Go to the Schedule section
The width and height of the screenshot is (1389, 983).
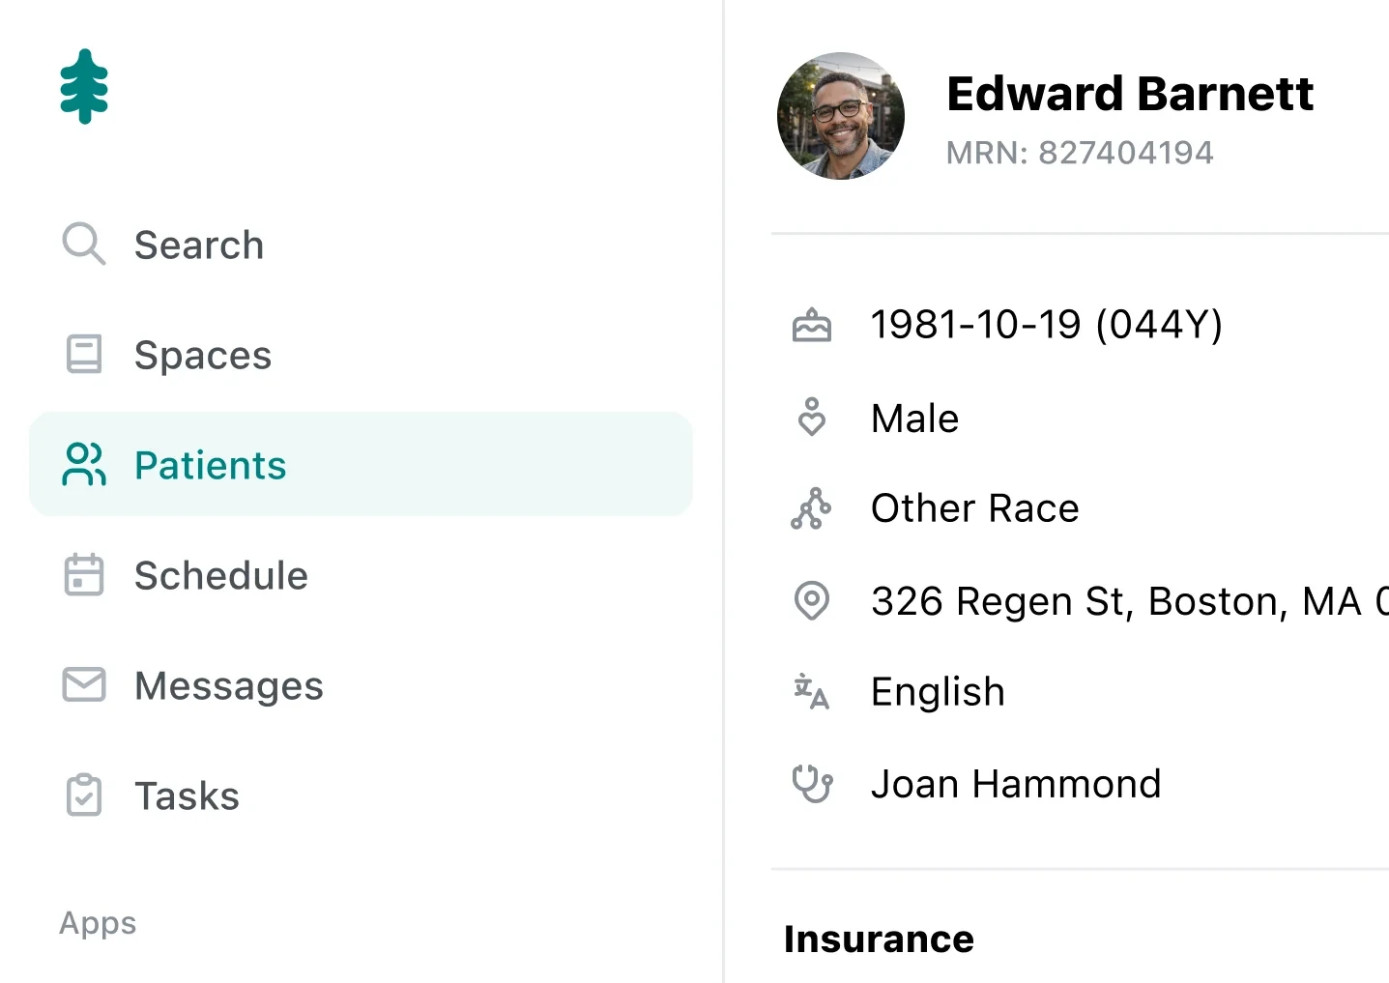pos(220,576)
